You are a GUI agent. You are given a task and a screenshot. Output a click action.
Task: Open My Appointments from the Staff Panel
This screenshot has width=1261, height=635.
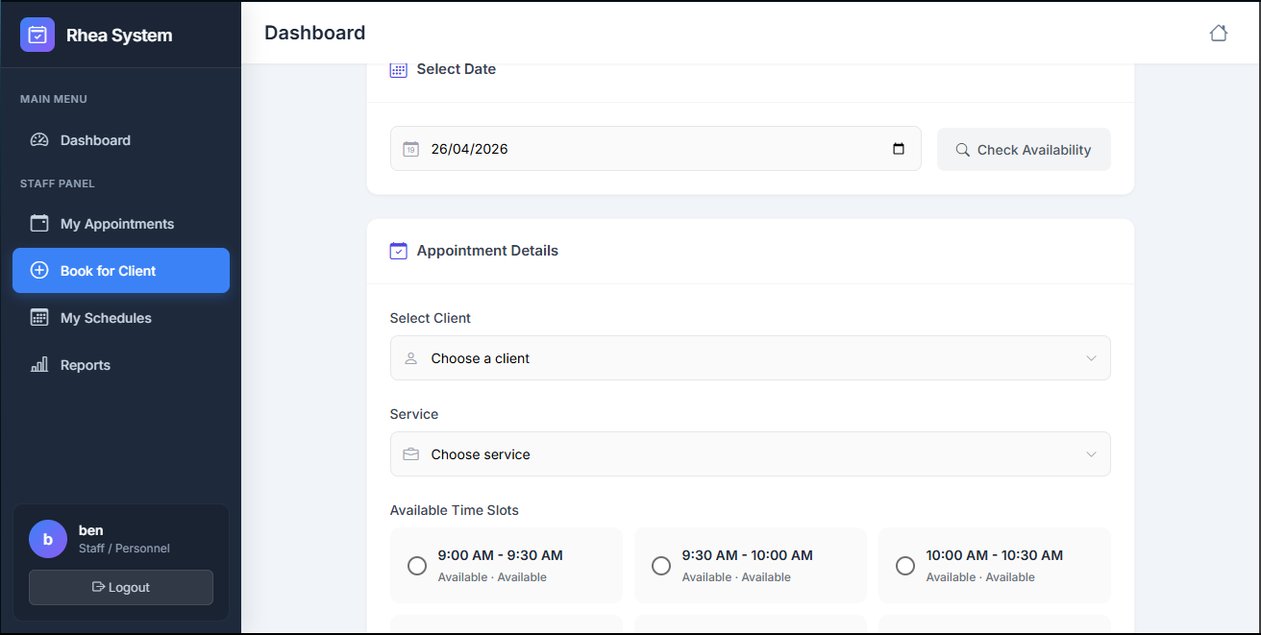116,223
